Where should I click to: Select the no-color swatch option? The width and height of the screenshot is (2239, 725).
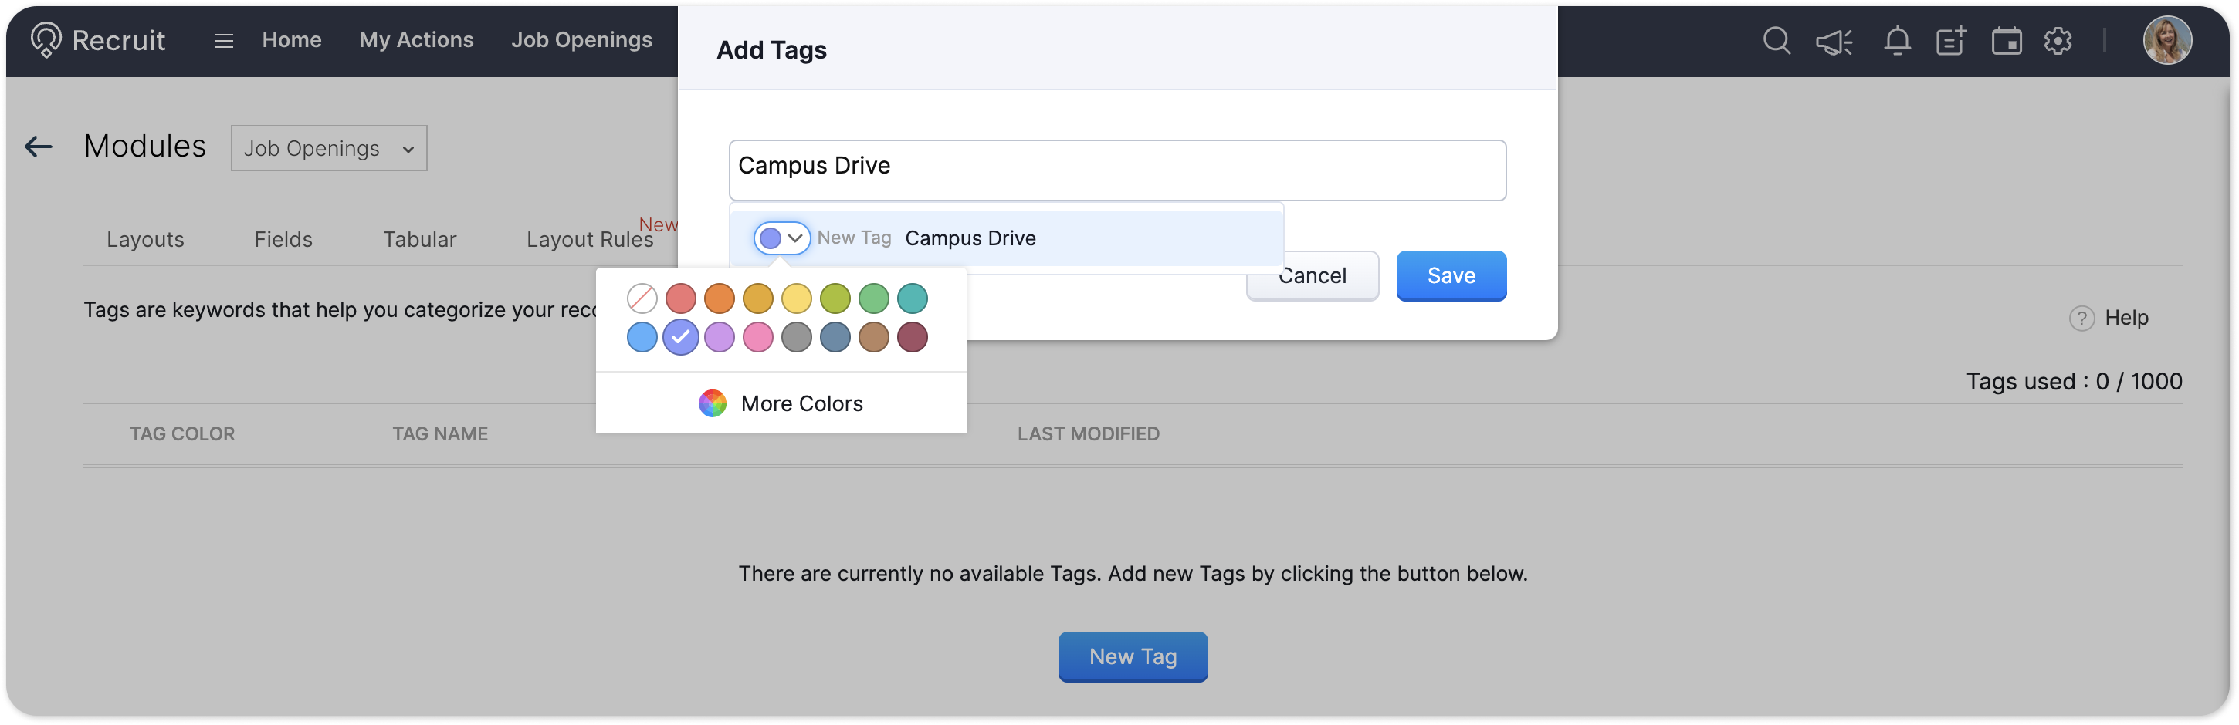(x=642, y=298)
